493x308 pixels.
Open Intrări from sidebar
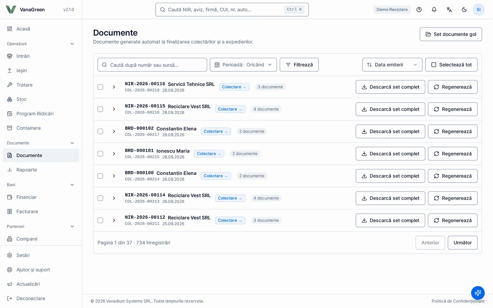pyautogui.click(x=41, y=56)
